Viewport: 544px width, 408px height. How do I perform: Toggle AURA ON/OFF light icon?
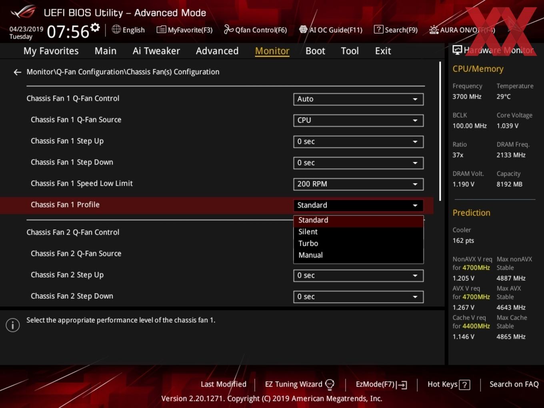(x=434, y=30)
